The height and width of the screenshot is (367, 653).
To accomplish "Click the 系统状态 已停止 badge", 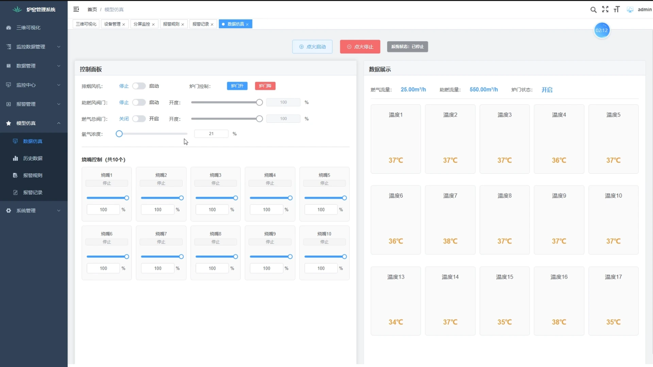I will pyautogui.click(x=407, y=47).
